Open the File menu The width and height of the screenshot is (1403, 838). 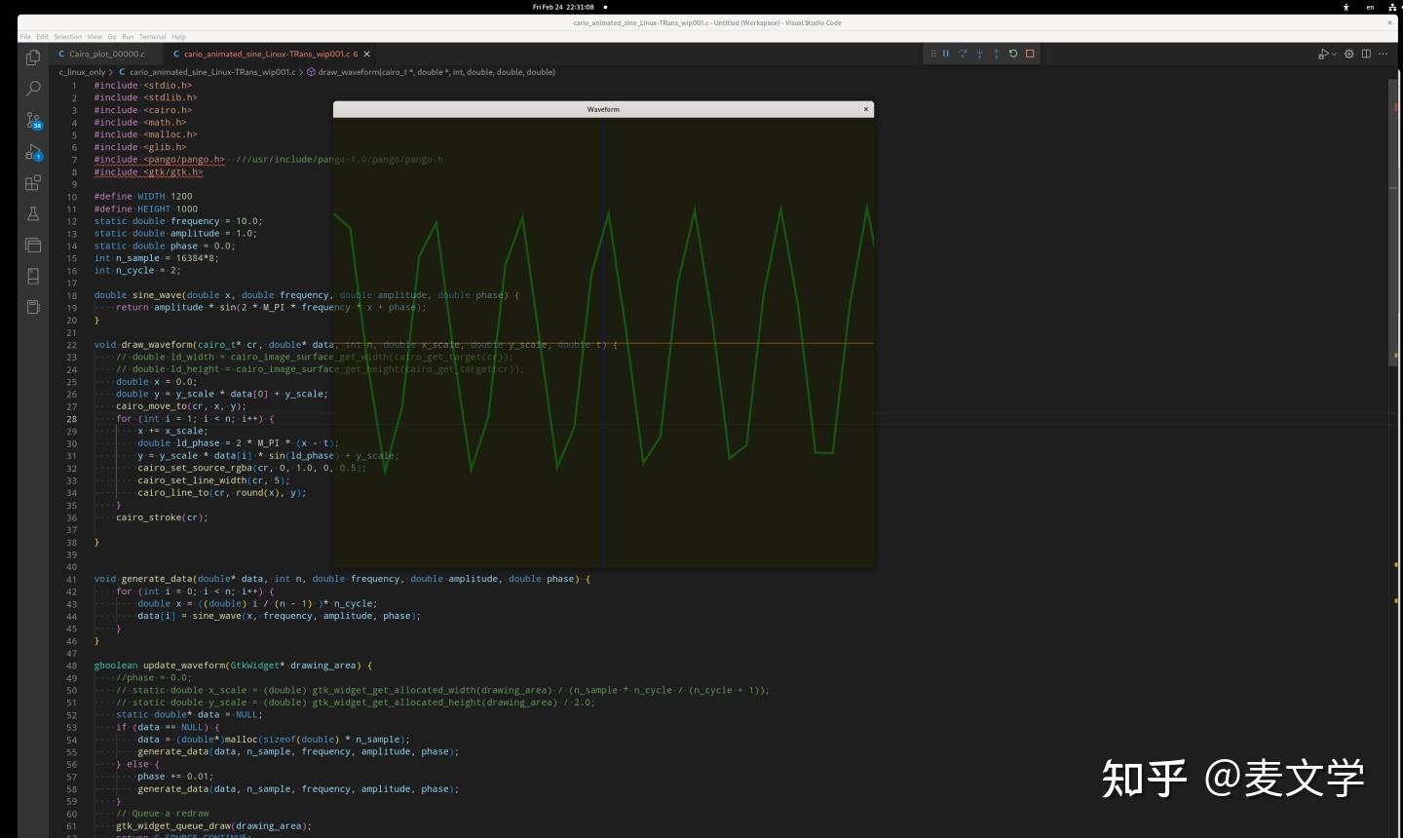26,37
